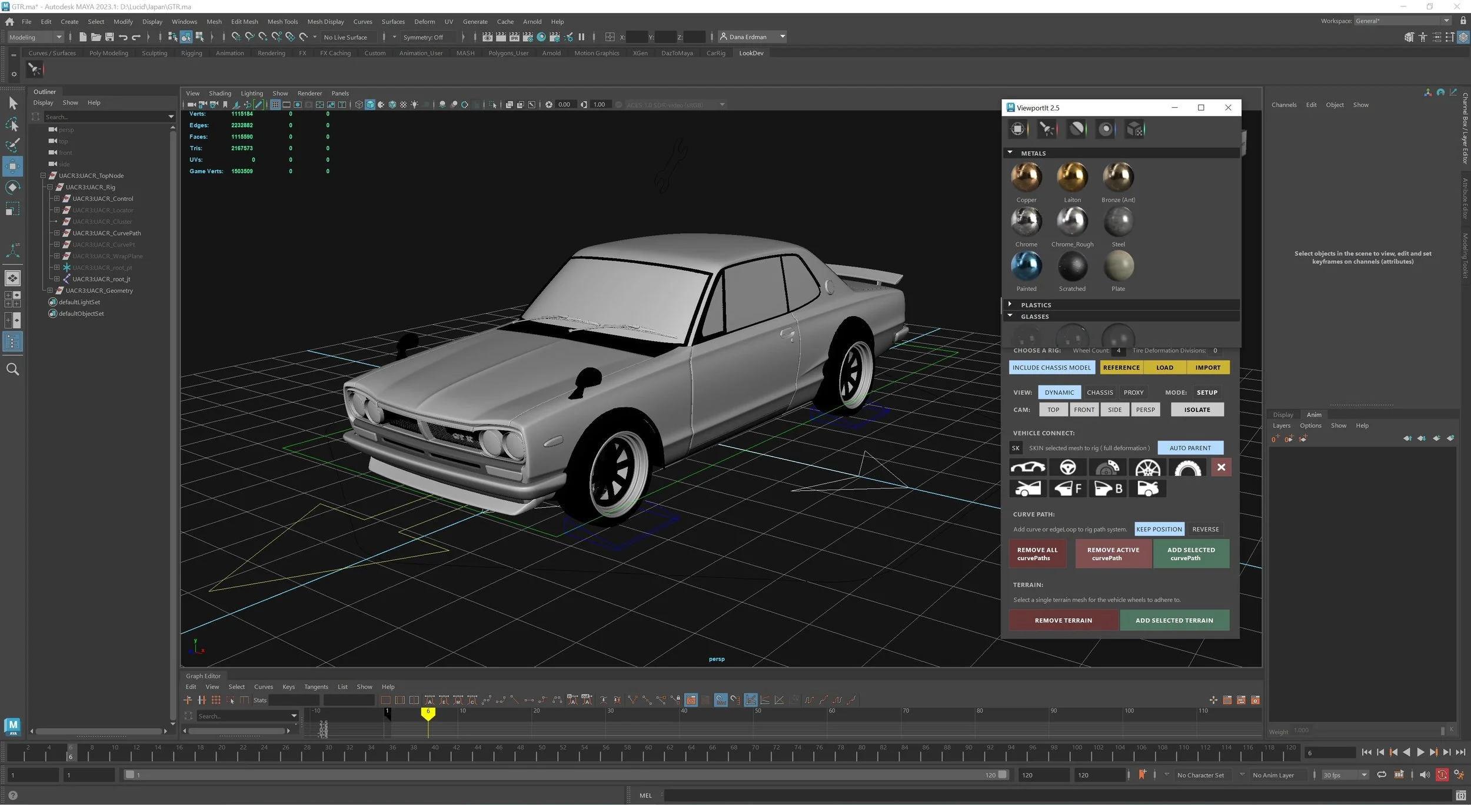Toggle AUTO PARENT option

tap(1190, 448)
